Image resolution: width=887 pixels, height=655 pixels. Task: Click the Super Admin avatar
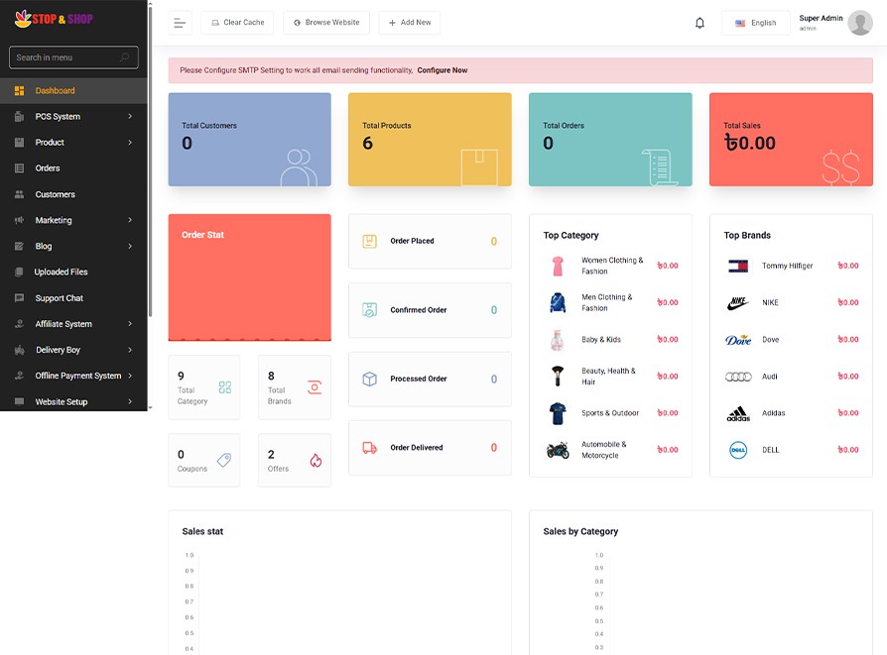(859, 23)
